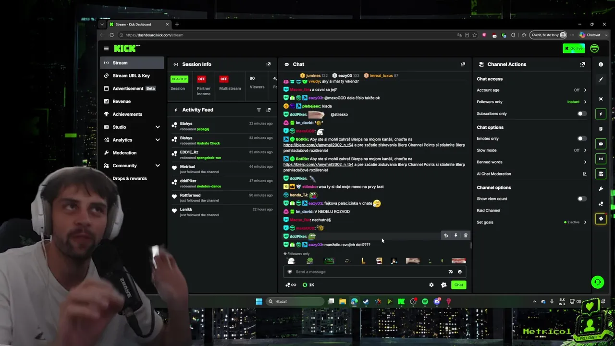Switch to the Stream - Kick Dashboard tab

[x=139, y=25]
